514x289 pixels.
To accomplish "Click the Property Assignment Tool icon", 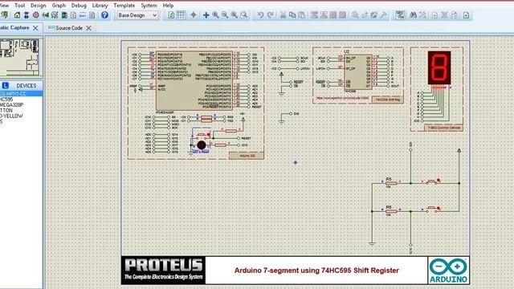I will [422, 15].
